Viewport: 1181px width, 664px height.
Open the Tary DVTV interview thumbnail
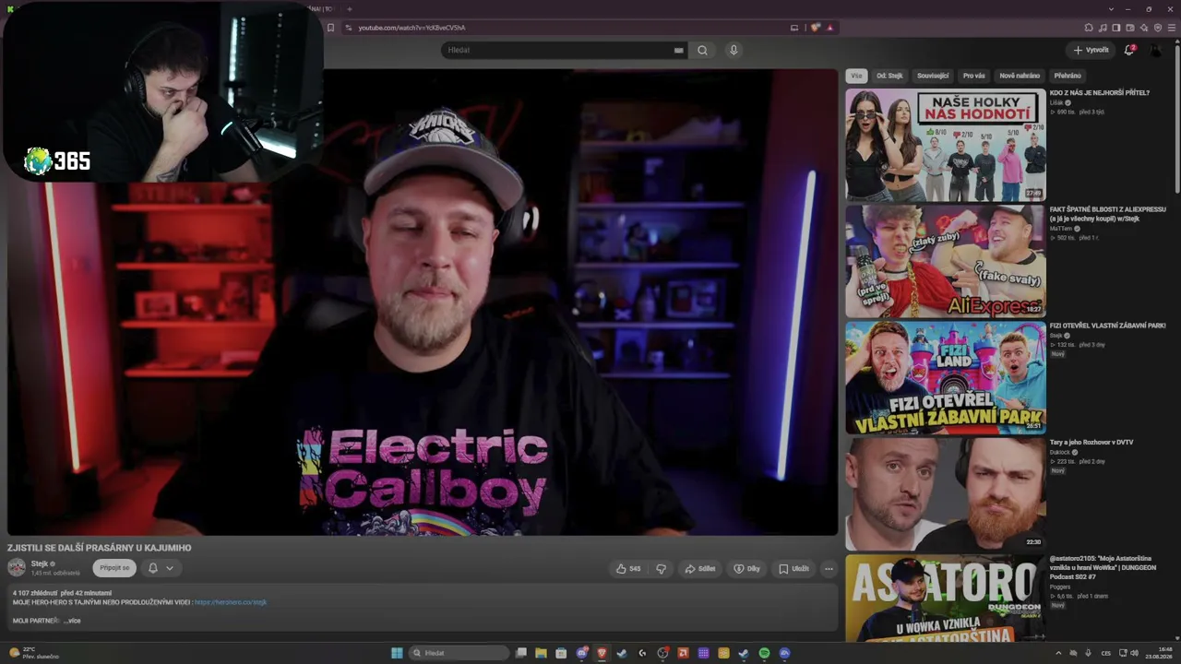click(x=946, y=493)
